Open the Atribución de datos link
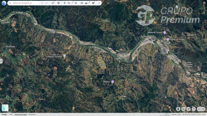The width and height of the screenshot is (207, 116). coord(21,114)
